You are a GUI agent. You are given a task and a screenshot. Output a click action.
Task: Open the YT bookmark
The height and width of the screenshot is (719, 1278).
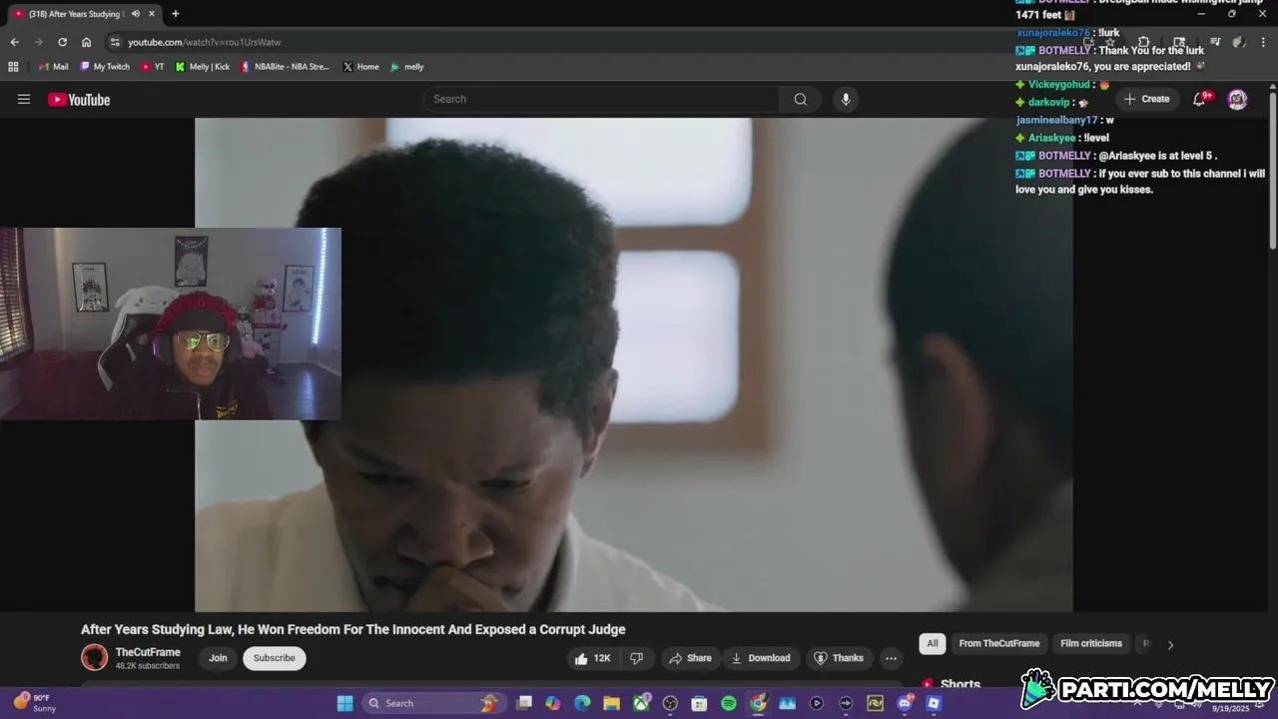153,67
